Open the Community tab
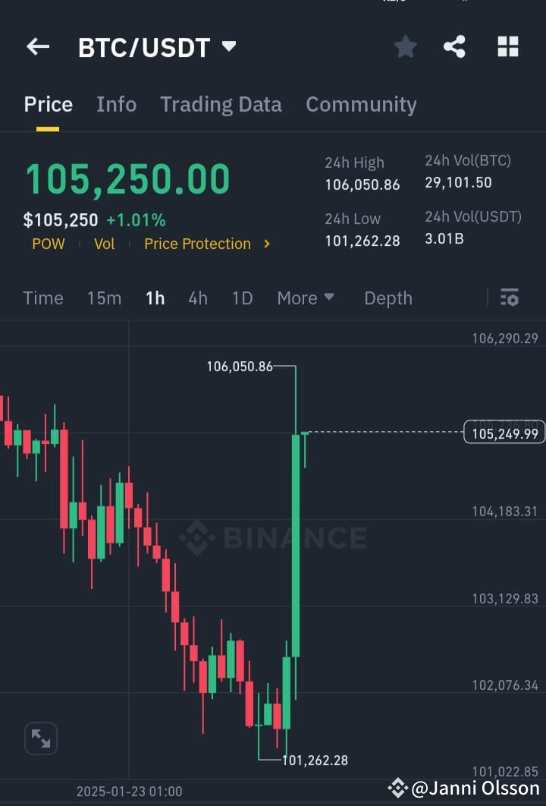The image size is (546, 806). point(361,104)
